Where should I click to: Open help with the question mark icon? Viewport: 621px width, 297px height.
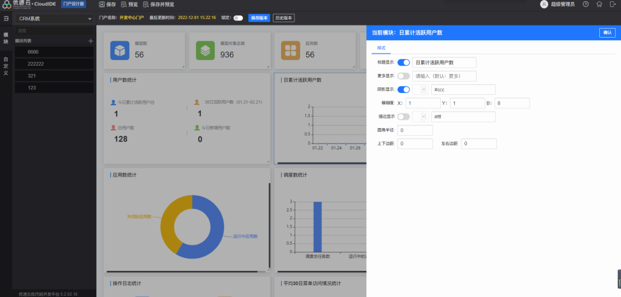[x=586, y=4]
